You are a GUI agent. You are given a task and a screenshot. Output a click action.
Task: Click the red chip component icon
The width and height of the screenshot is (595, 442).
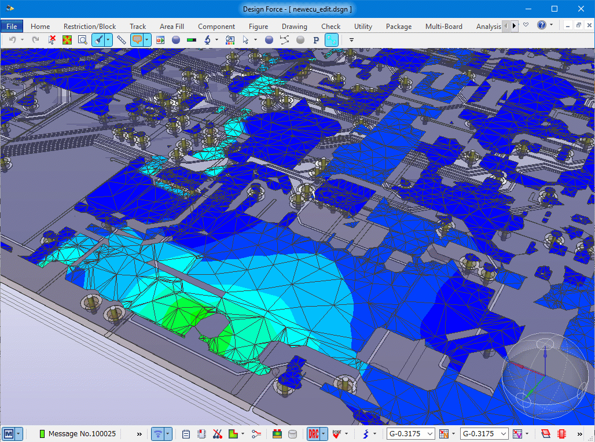(x=561, y=434)
